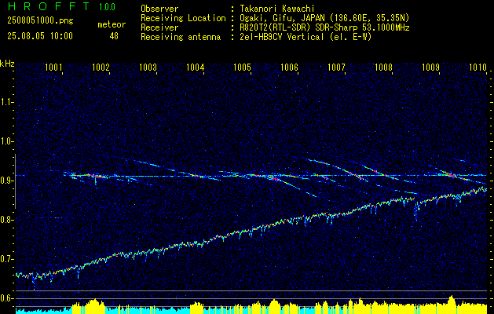This screenshot has height=314, width=494.
Task: Click the 1.1 frequency axis label
Action: tap(7, 102)
